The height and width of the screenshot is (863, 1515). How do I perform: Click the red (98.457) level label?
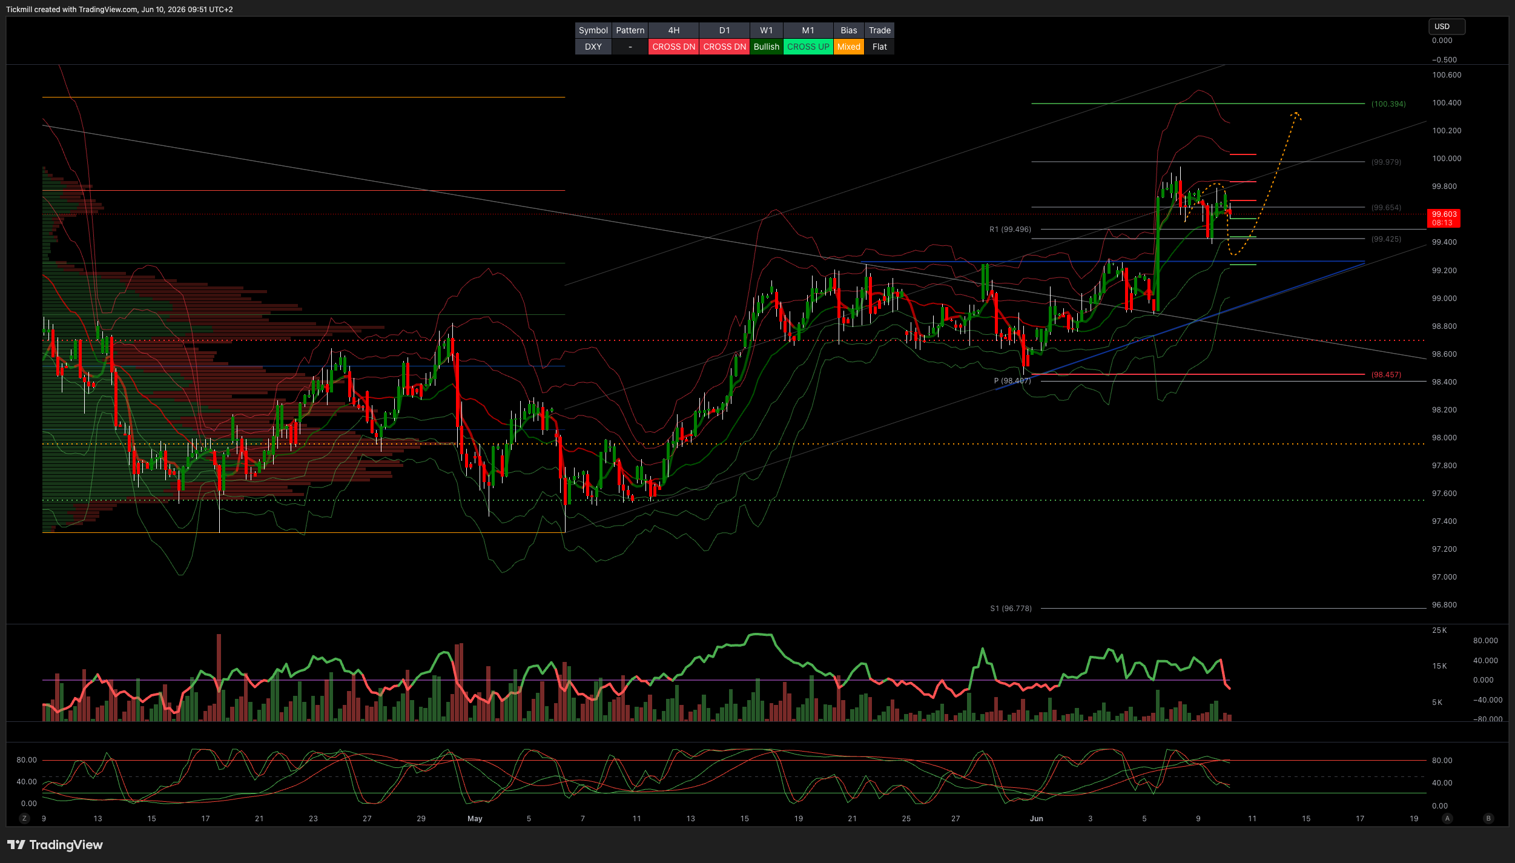[x=1386, y=375]
